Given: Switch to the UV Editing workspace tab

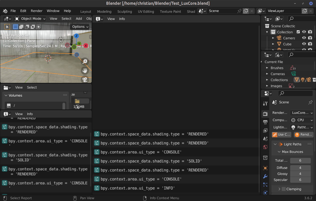Looking at the screenshot, I should [x=146, y=12].
